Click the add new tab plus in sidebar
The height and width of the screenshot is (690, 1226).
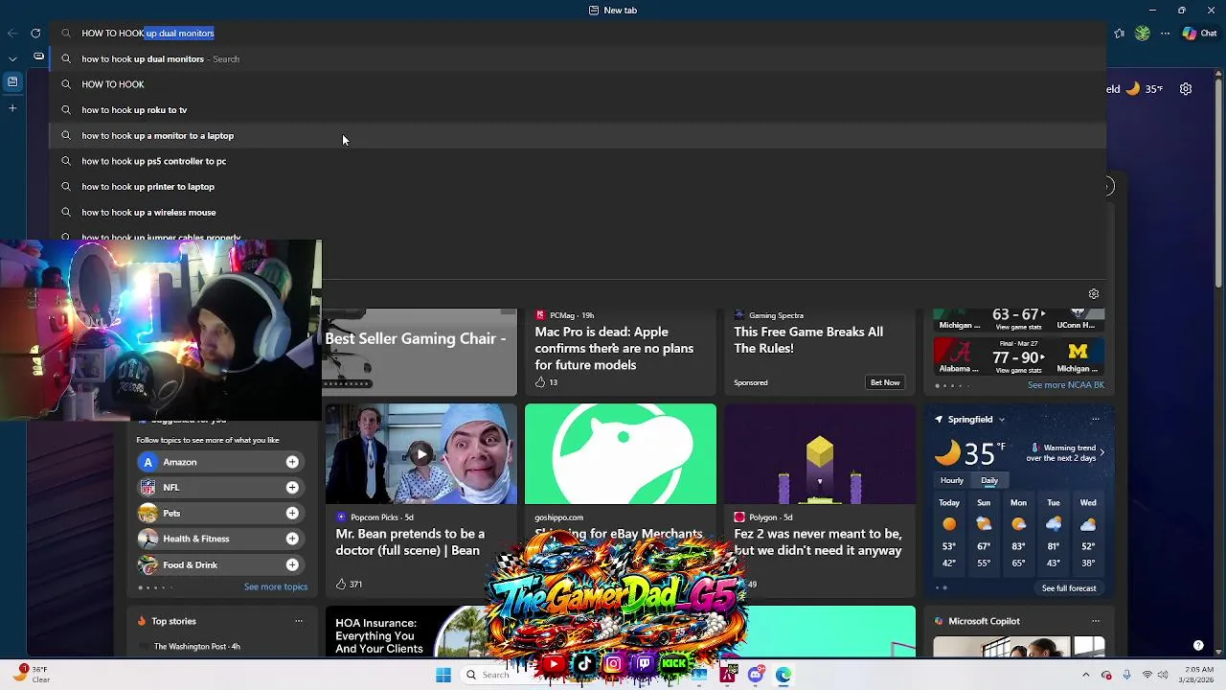tap(12, 107)
